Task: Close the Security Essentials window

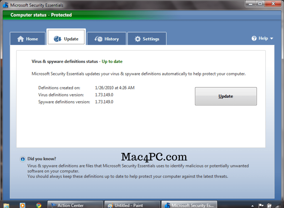Action: coord(273,4)
